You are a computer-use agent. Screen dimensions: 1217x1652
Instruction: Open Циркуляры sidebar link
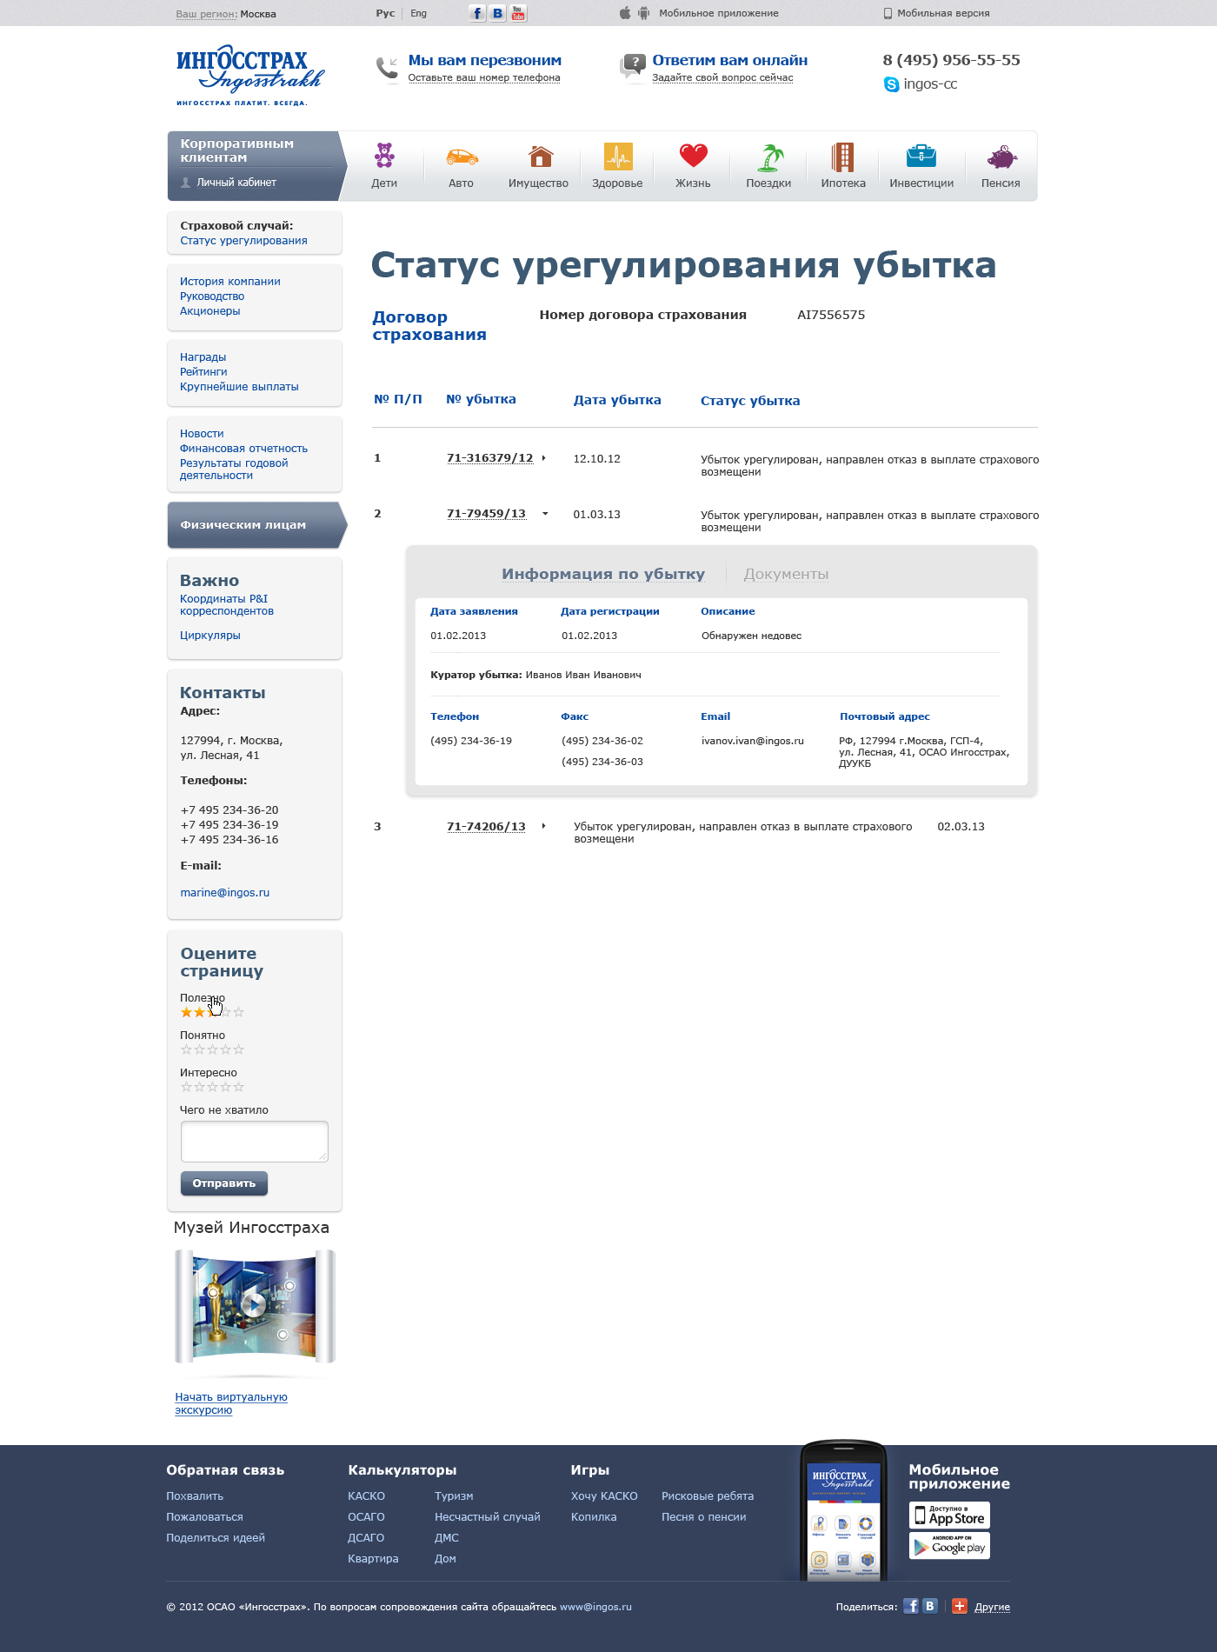click(x=210, y=636)
